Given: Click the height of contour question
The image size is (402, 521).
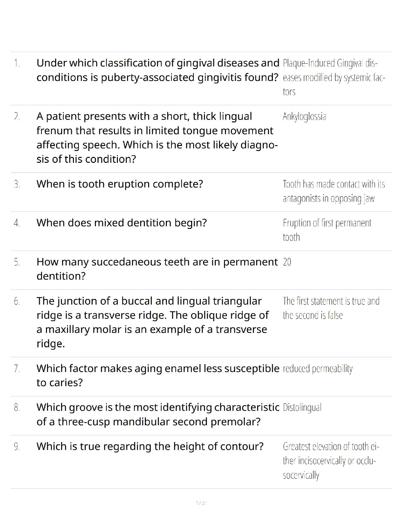Looking at the screenshot, I should (x=150, y=446).
